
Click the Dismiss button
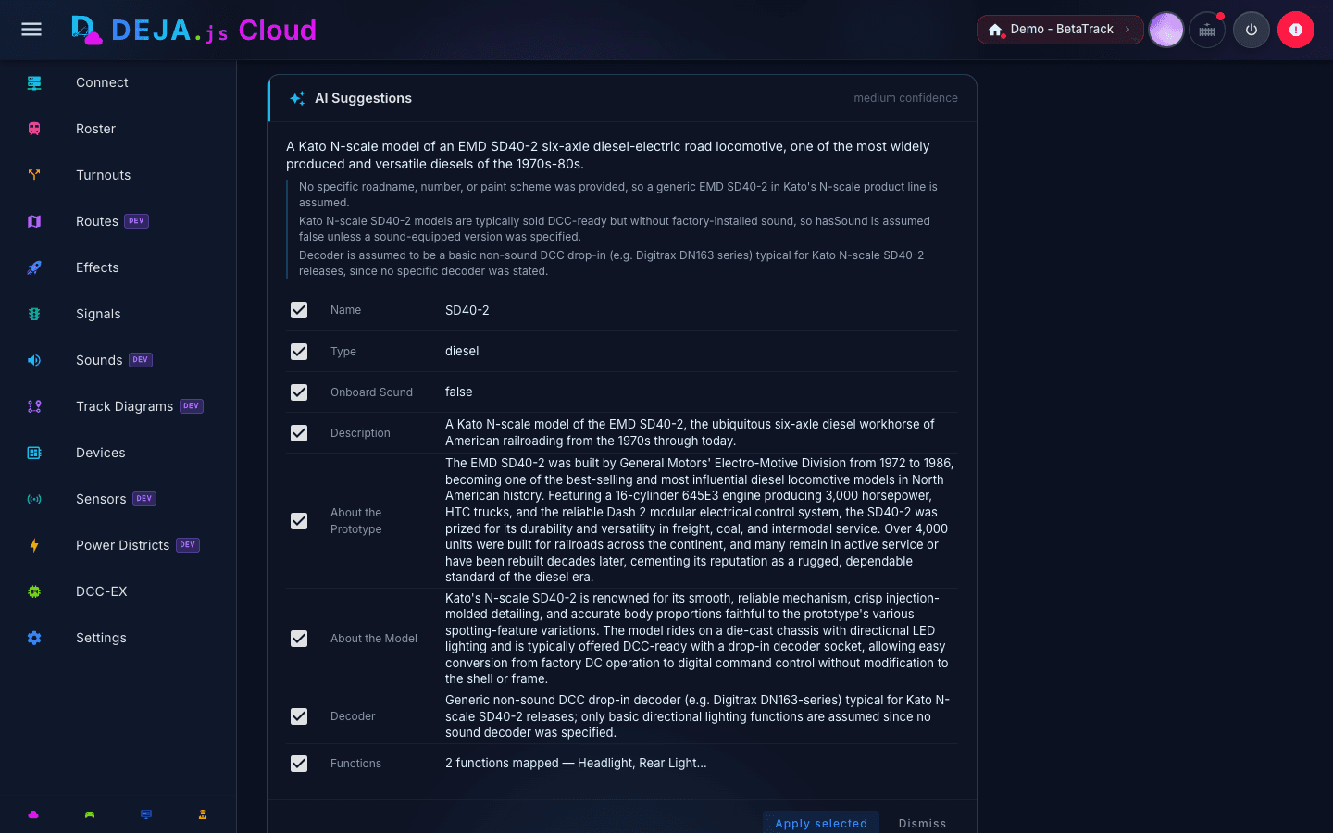point(922,823)
